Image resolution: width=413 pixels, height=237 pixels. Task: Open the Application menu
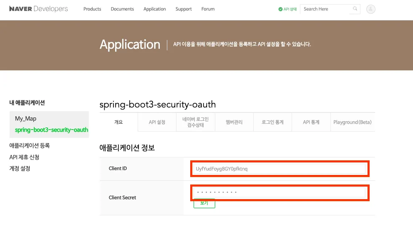[155, 9]
